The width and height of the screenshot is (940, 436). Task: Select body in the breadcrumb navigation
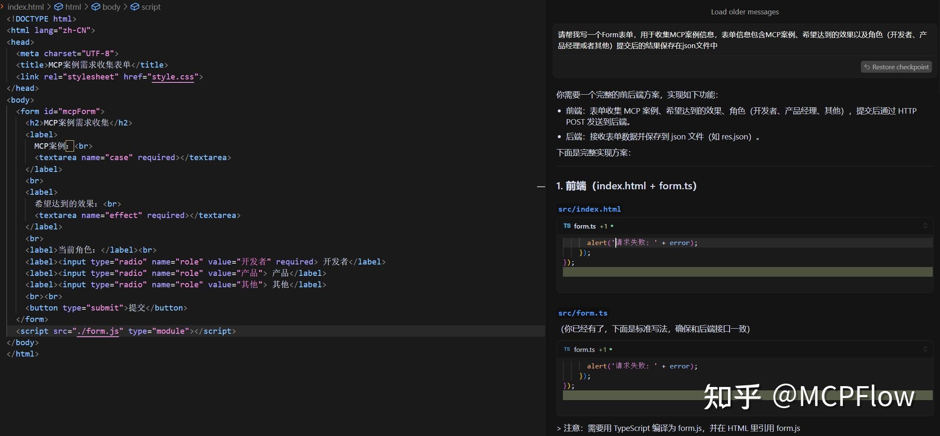pyautogui.click(x=111, y=7)
